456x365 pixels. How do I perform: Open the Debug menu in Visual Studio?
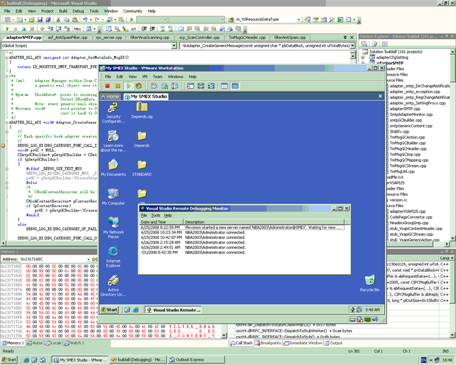tap(78, 11)
